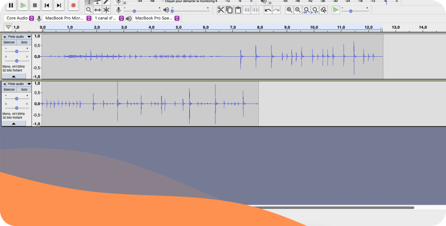Image resolution: width=446 pixels, height=226 pixels.
Task: Toggle Solo on the first audio track
Action: [x=24, y=42]
